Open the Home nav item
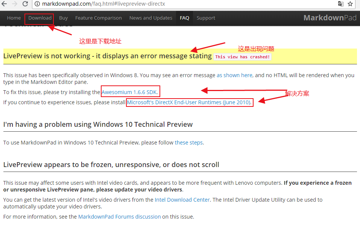 (x=14, y=18)
